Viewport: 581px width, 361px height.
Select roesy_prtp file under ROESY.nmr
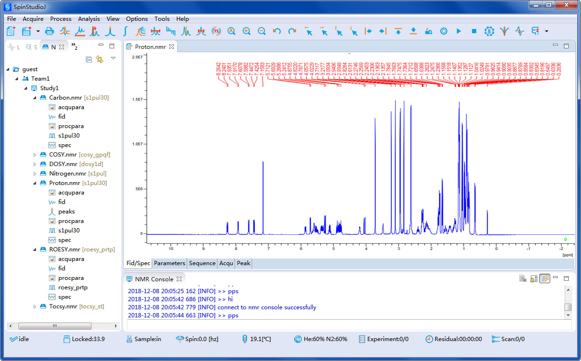73,287
